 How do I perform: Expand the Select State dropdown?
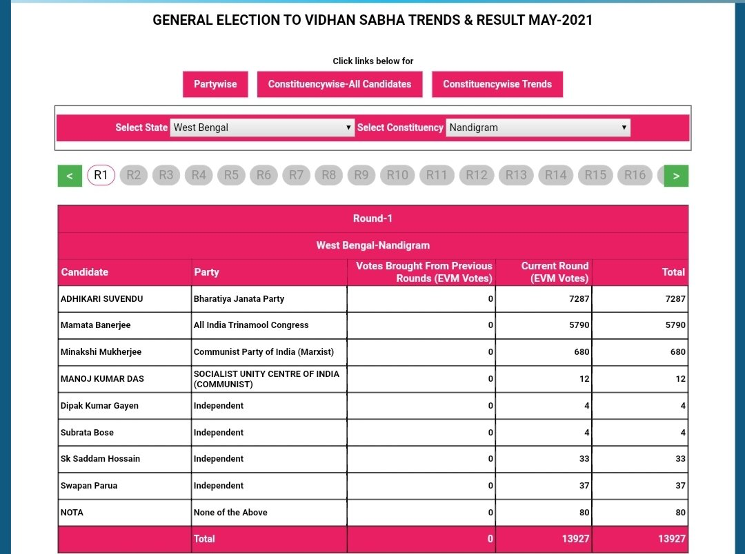point(262,127)
